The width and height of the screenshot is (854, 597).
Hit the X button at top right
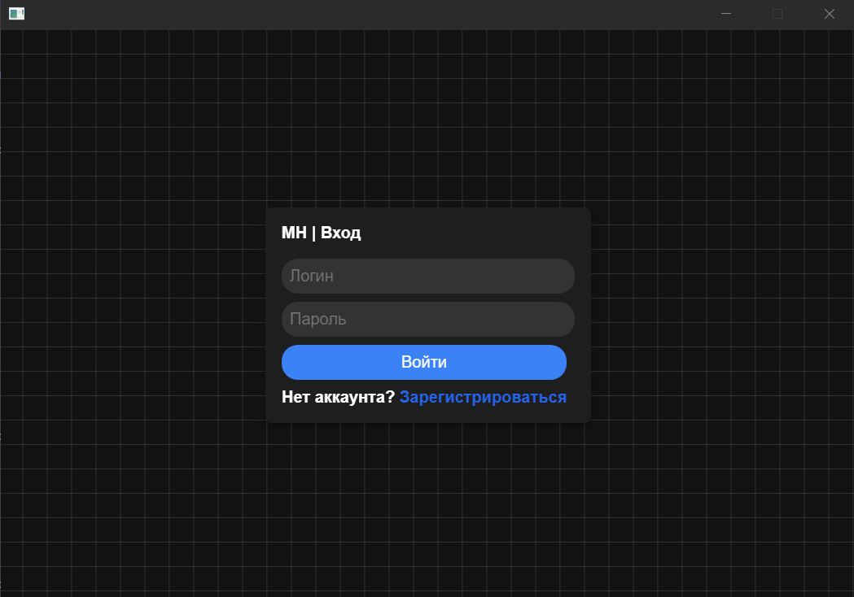pos(830,14)
